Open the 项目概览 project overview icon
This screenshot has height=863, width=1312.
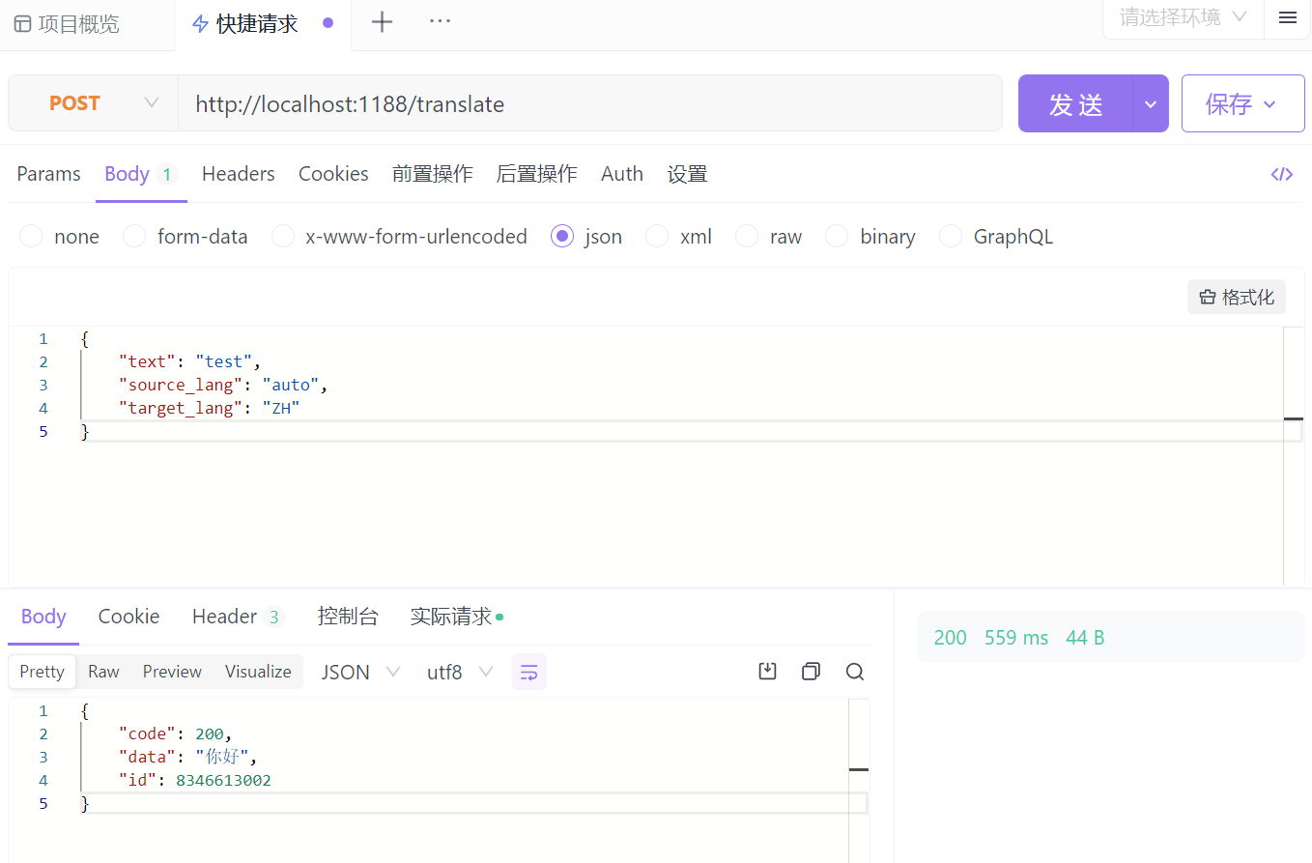(22, 23)
